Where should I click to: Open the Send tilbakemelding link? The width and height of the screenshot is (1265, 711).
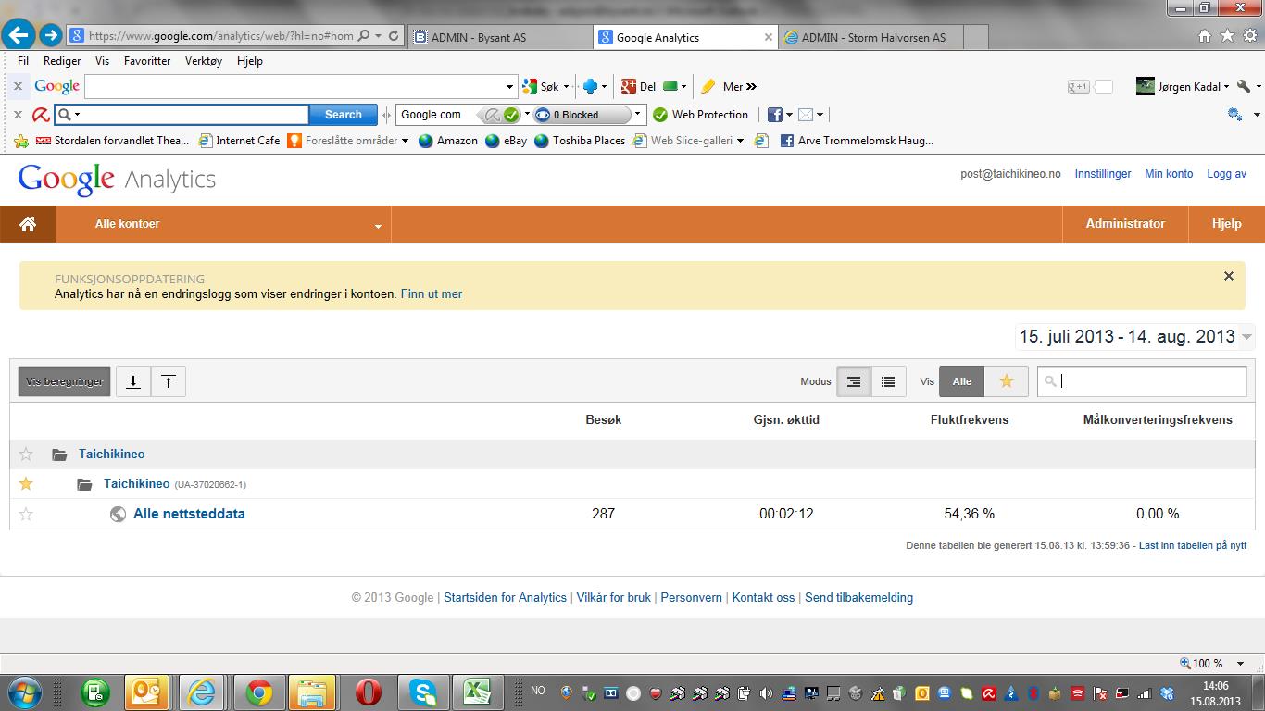tap(858, 598)
